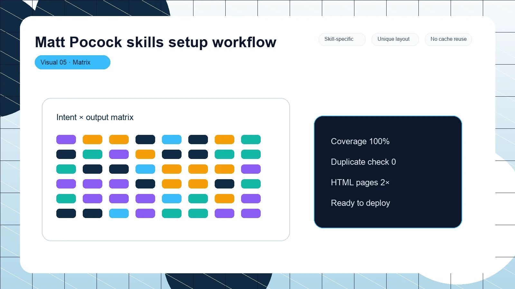Select the Duplicate check 0 line
515x289 pixels.
pyautogui.click(x=363, y=162)
